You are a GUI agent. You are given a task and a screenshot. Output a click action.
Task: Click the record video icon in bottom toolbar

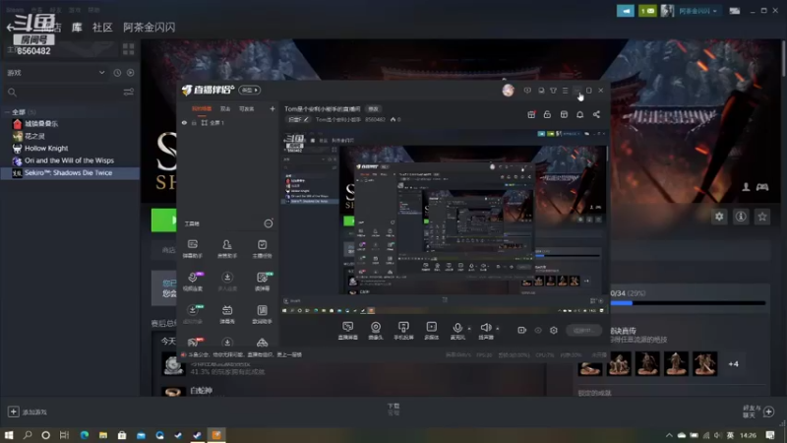pyautogui.click(x=522, y=330)
